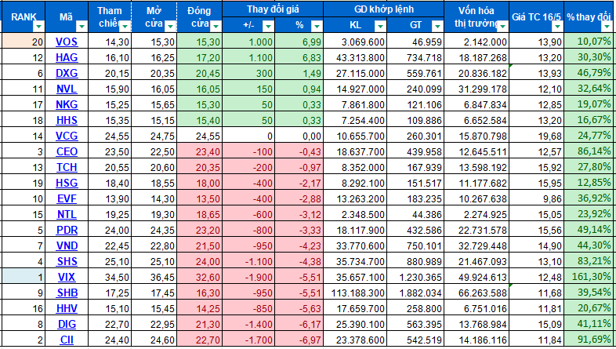Open the SHS stock link
This screenshot has width=616, height=349.
coord(67,261)
